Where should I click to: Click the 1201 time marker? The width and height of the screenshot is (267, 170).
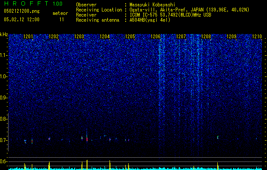(x=28, y=37)
